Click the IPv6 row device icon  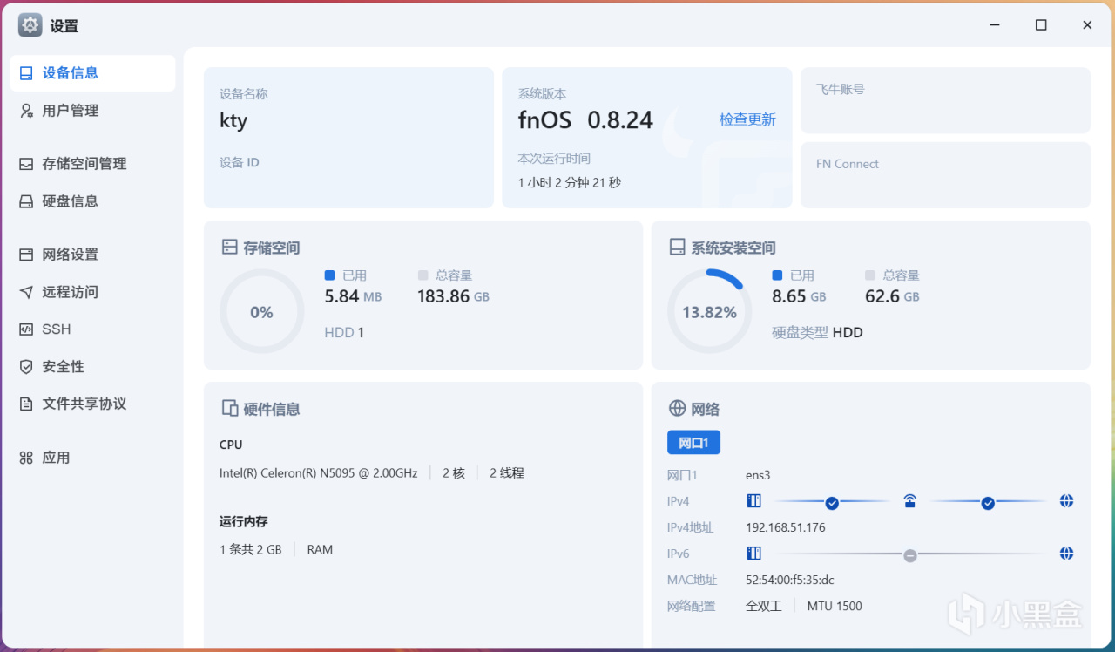click(754, 554)
